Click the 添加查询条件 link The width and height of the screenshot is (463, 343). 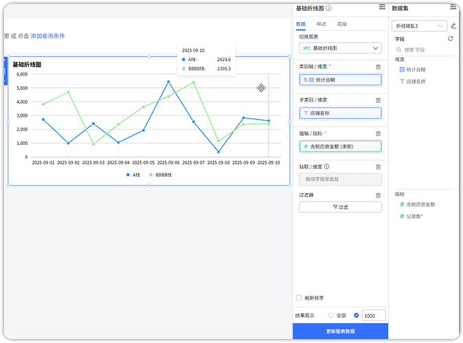click(47, 36)
